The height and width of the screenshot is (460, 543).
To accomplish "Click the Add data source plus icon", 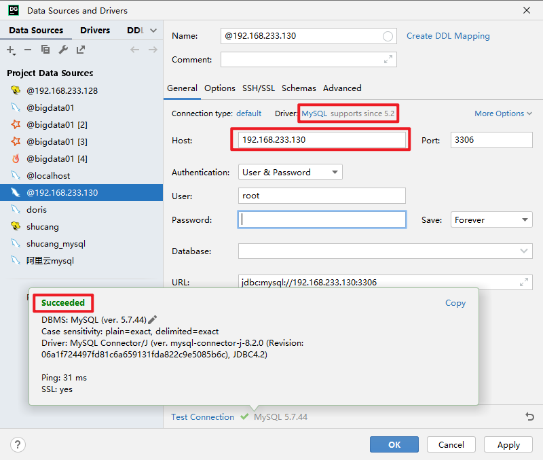I will [x=11, y=50].
